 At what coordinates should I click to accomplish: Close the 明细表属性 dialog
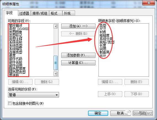(x=148, y=3)
